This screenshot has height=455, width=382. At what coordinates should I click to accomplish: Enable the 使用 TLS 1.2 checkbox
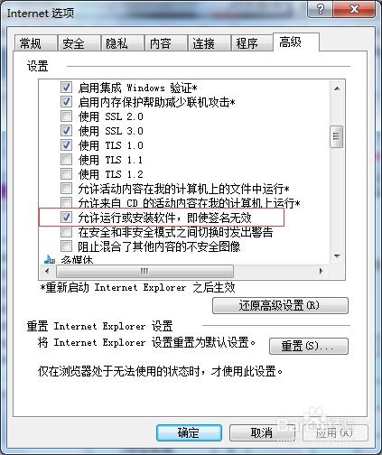(x=66, y=173)
